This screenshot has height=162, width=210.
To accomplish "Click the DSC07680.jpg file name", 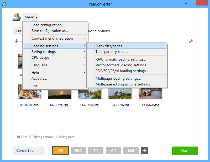I will (x=29, y=105).
